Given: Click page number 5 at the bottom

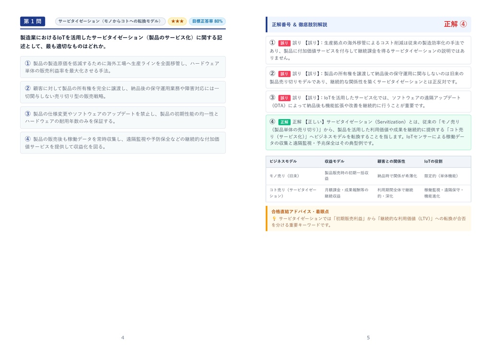Looking at the screenshot, I should (x=368, y=337).
